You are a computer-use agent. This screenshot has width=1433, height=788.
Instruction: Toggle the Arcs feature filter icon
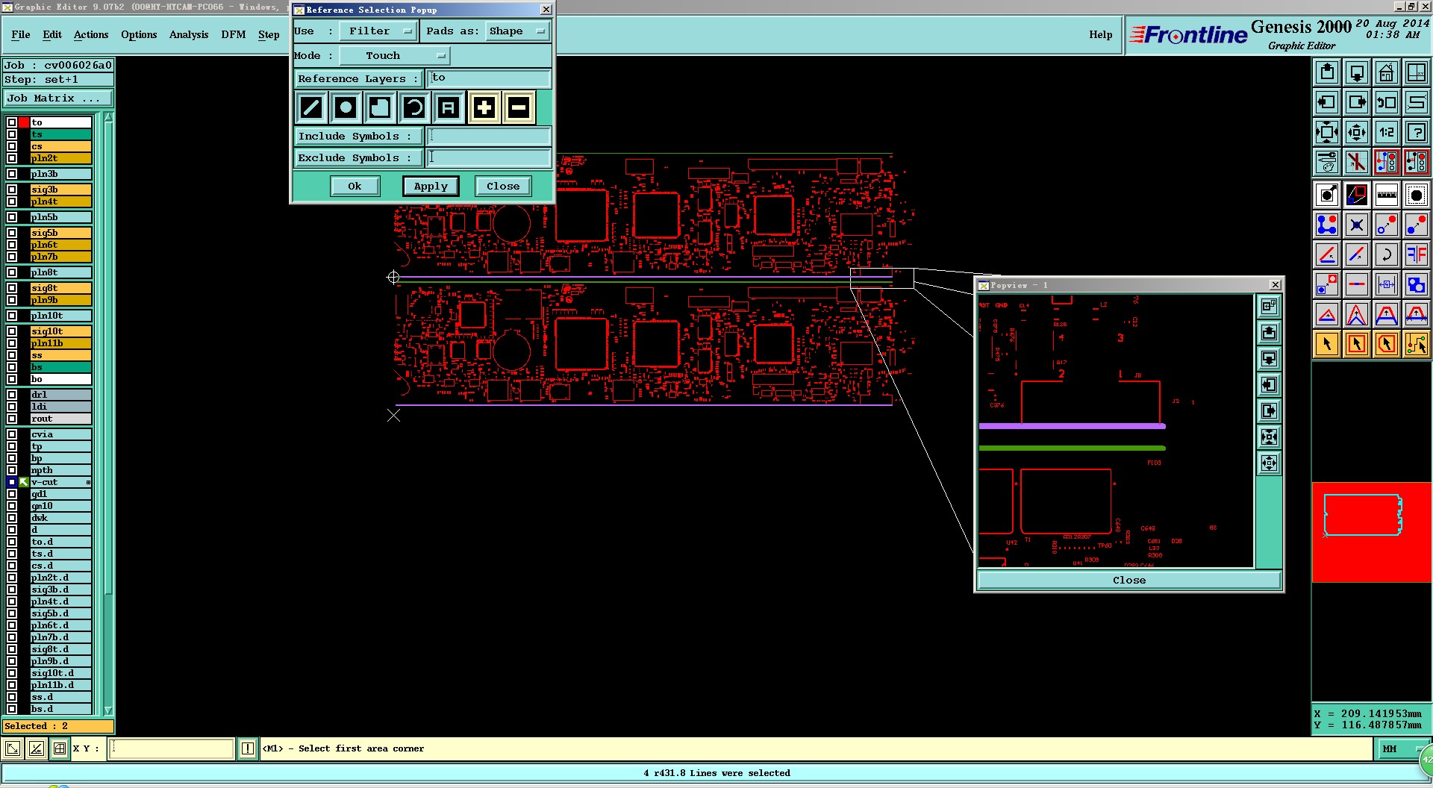[414, 108]
